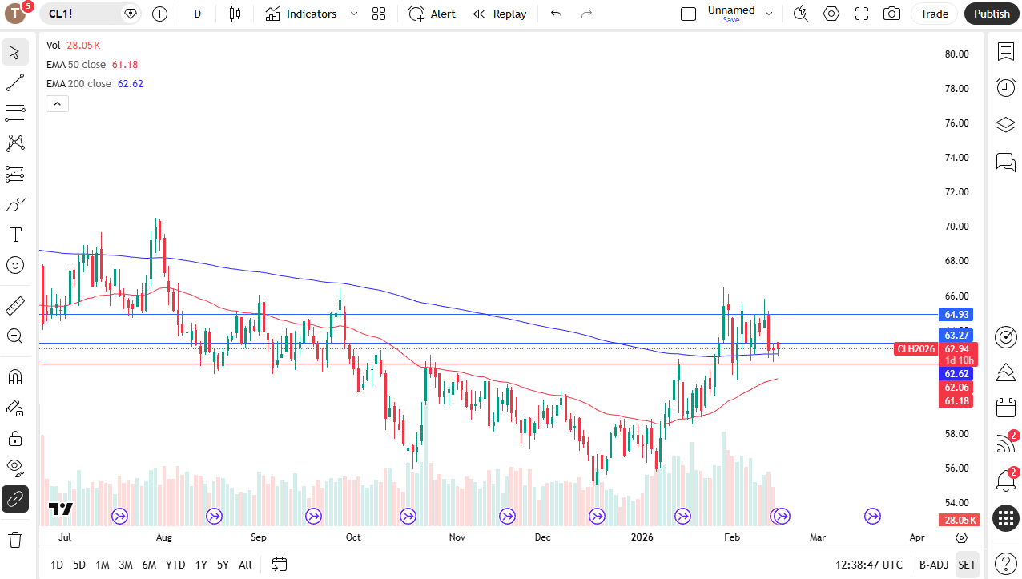Open the user profile avatar menu
1022x579 pixels.
pyautogui.click(x=16, y=14)
